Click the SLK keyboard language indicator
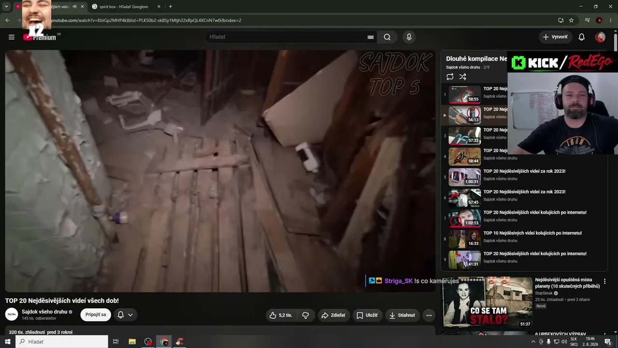 click(x=574, y=339)
